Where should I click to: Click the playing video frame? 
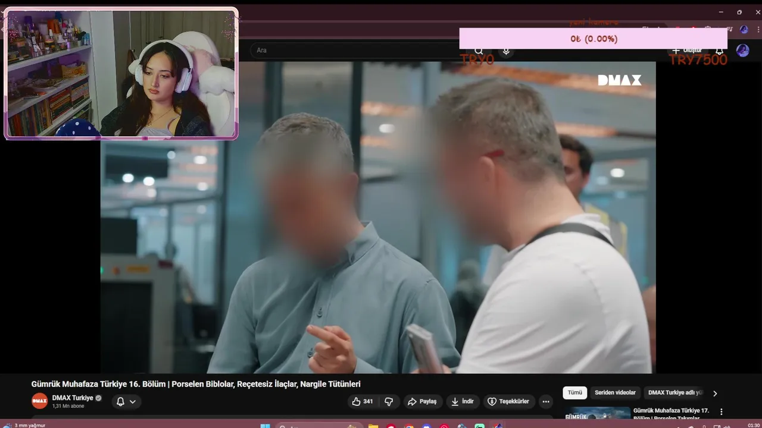click(x=378, y=218)
